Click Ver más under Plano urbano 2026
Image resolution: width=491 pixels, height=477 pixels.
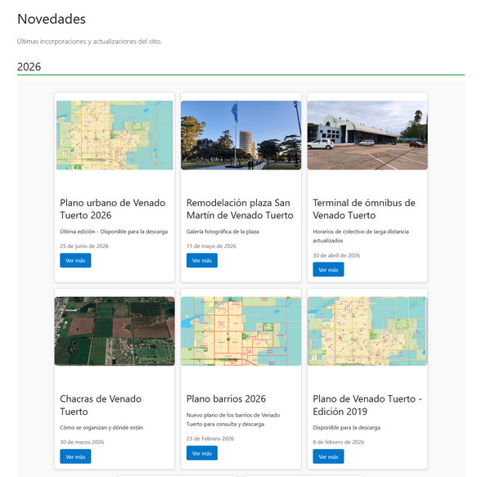[x=75, y=260]
